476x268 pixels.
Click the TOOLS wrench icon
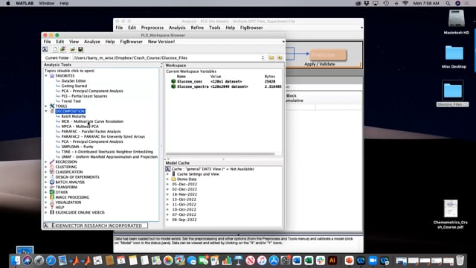coord(52,106)
